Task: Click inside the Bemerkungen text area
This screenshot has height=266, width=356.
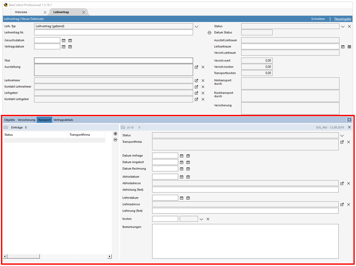Action: pos(244,244)
